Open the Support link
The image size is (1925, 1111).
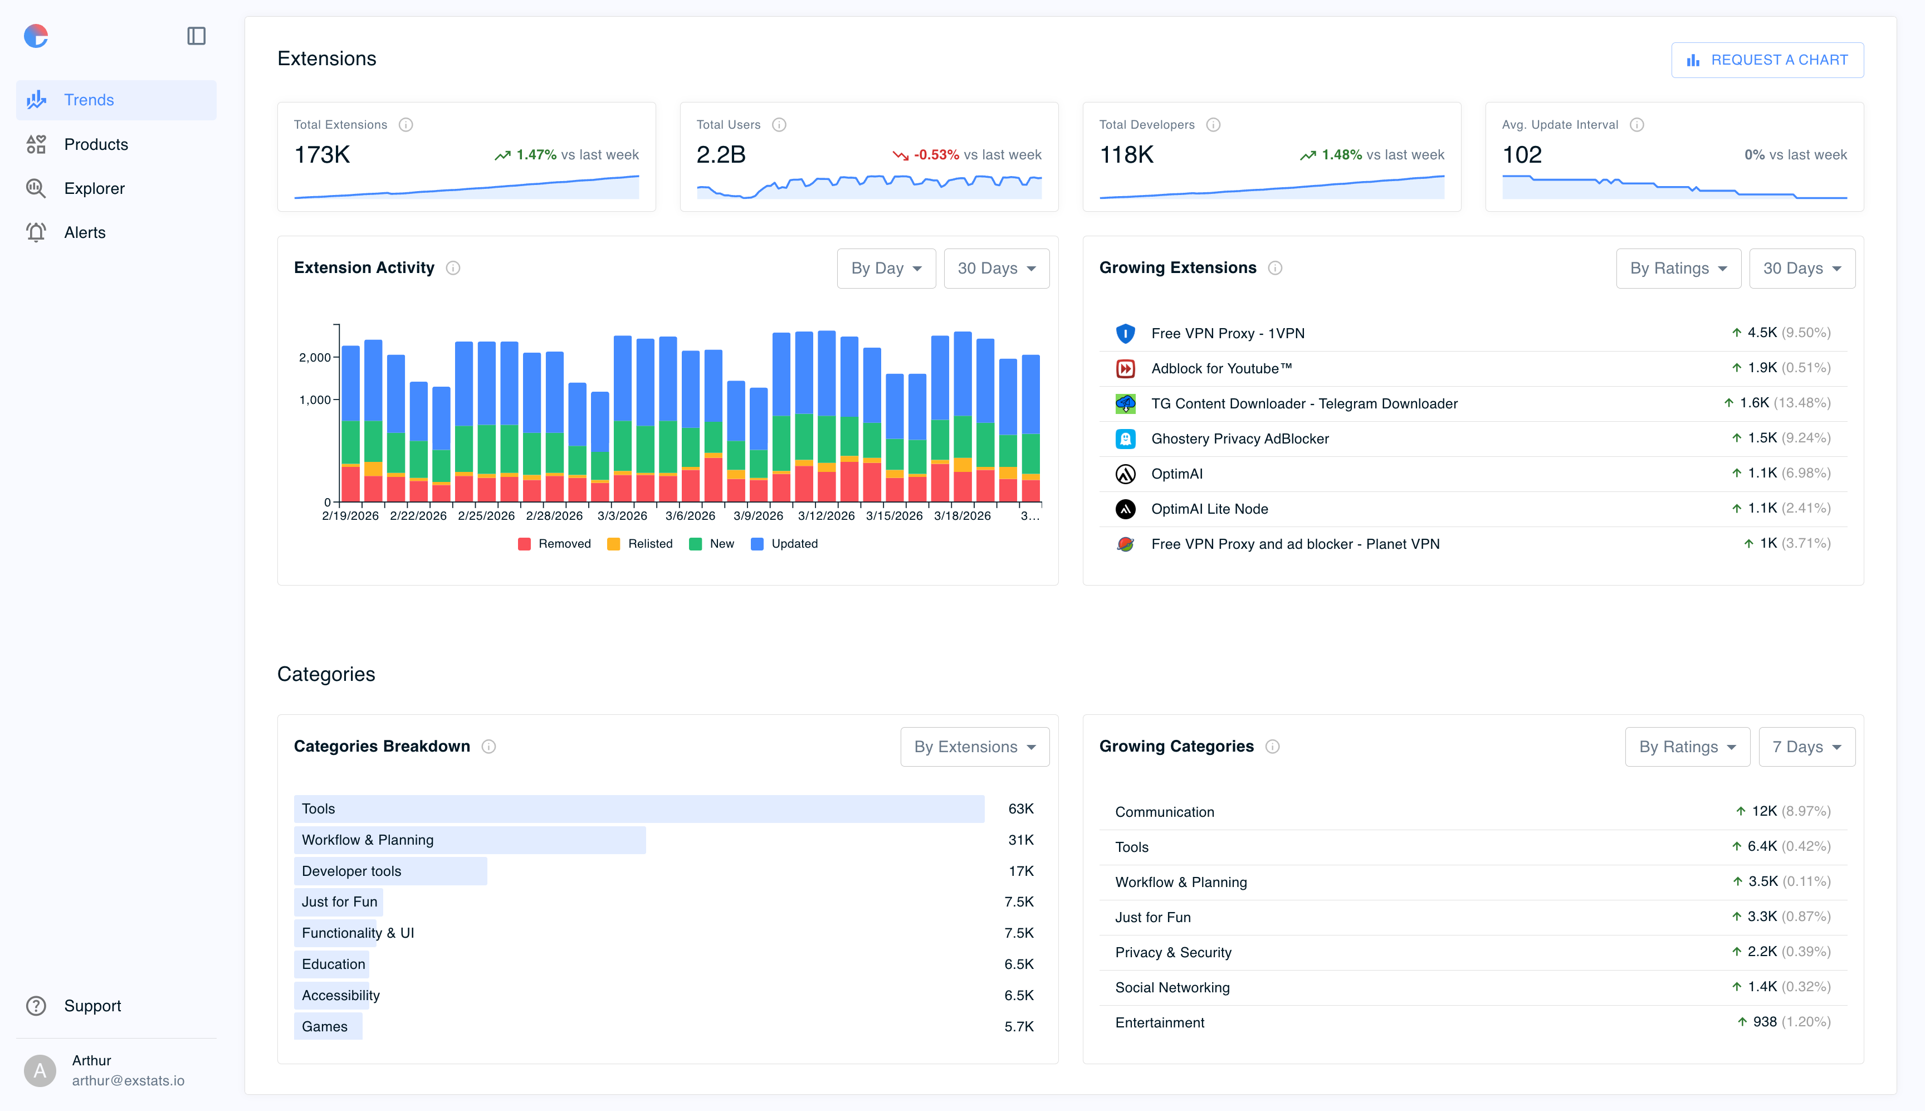92,1006
